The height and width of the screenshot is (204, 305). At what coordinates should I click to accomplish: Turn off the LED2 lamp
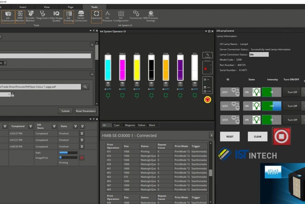292,106
